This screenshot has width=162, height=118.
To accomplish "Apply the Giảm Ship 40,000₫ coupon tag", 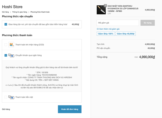I will [x=126, y=34].
